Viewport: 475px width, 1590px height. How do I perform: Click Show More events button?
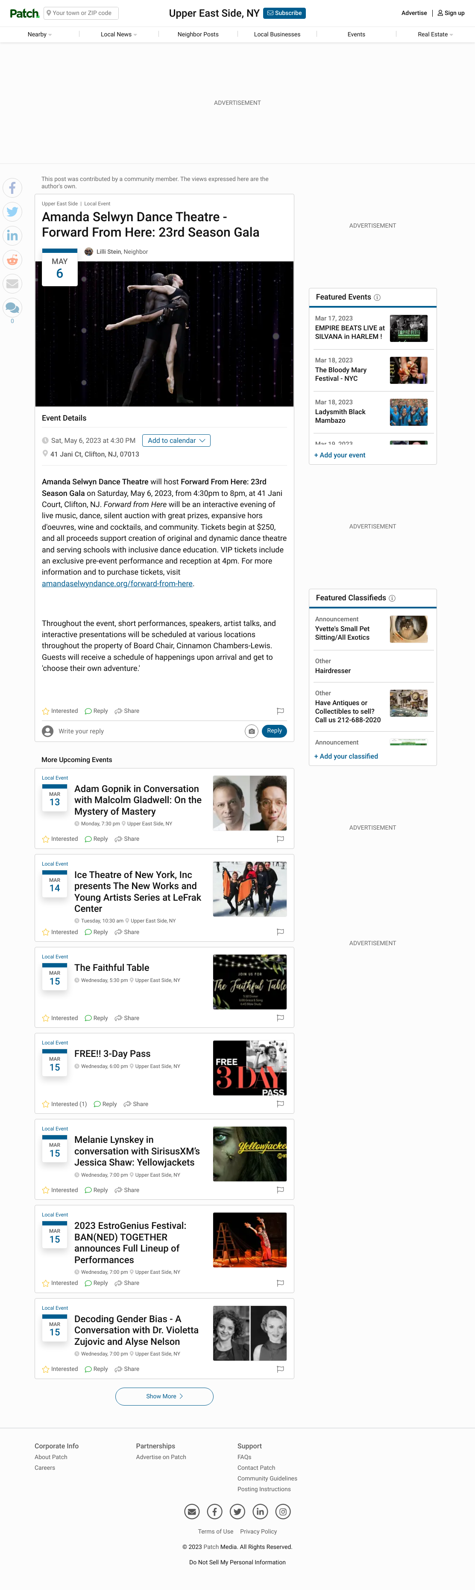point(164,1396)
